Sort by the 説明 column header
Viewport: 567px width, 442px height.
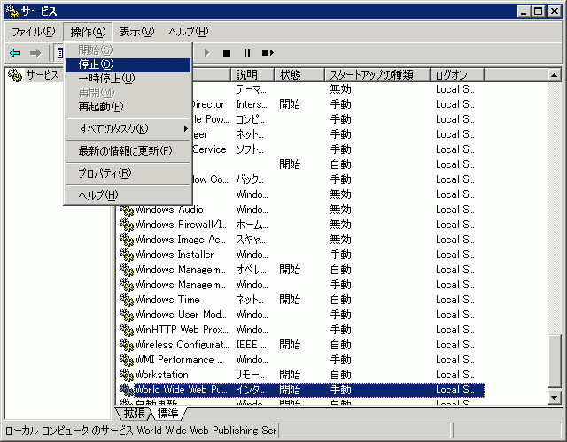point(252,75)
